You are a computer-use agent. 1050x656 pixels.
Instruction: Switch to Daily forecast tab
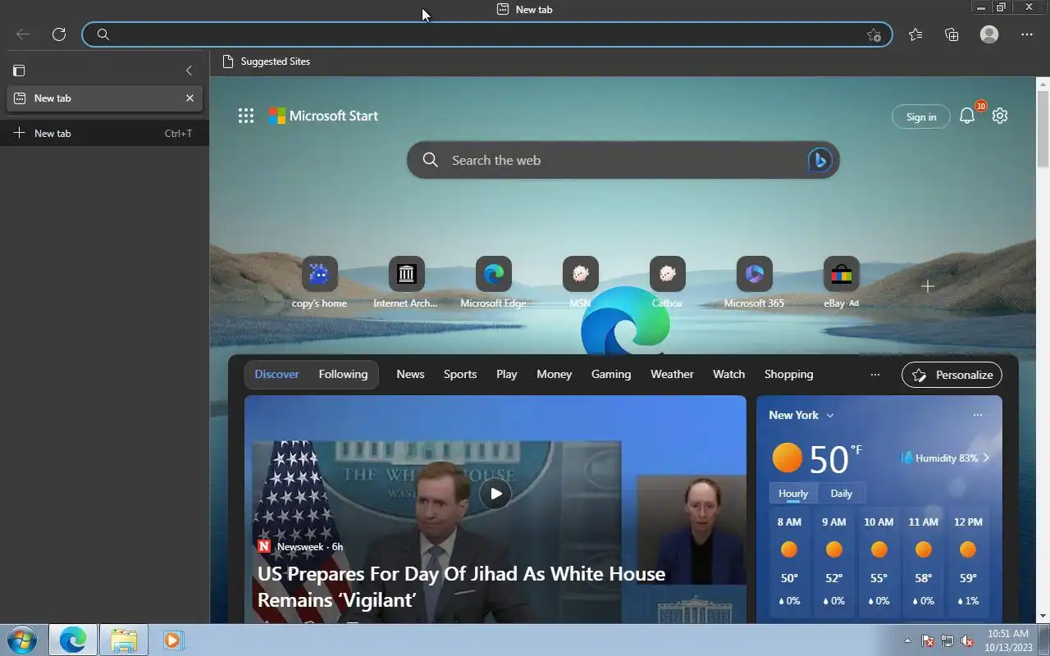click(841, 494)
